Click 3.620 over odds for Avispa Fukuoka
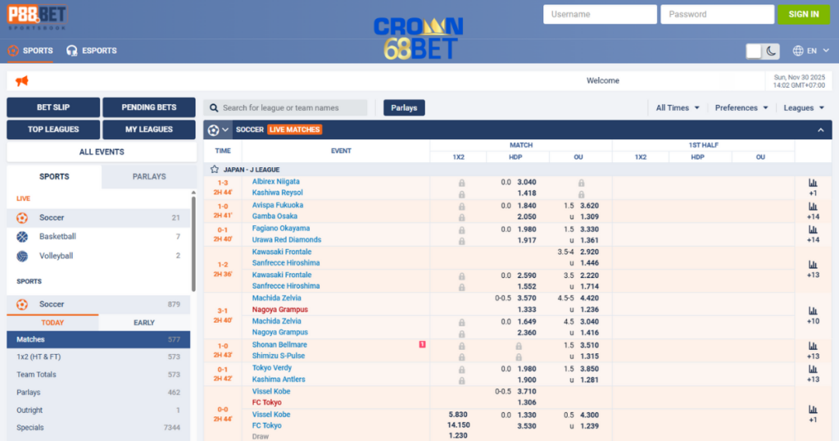This screenshot has width=839, height=441. pyautogui.click(x=589, y=206)
